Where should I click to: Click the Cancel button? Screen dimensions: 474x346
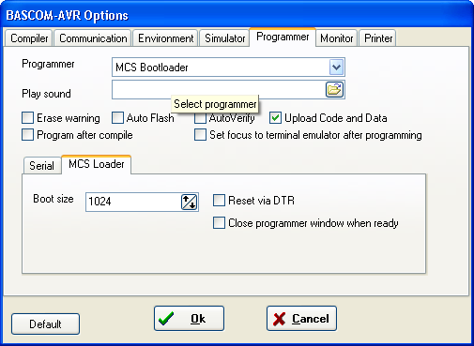(x=301, y=319)
